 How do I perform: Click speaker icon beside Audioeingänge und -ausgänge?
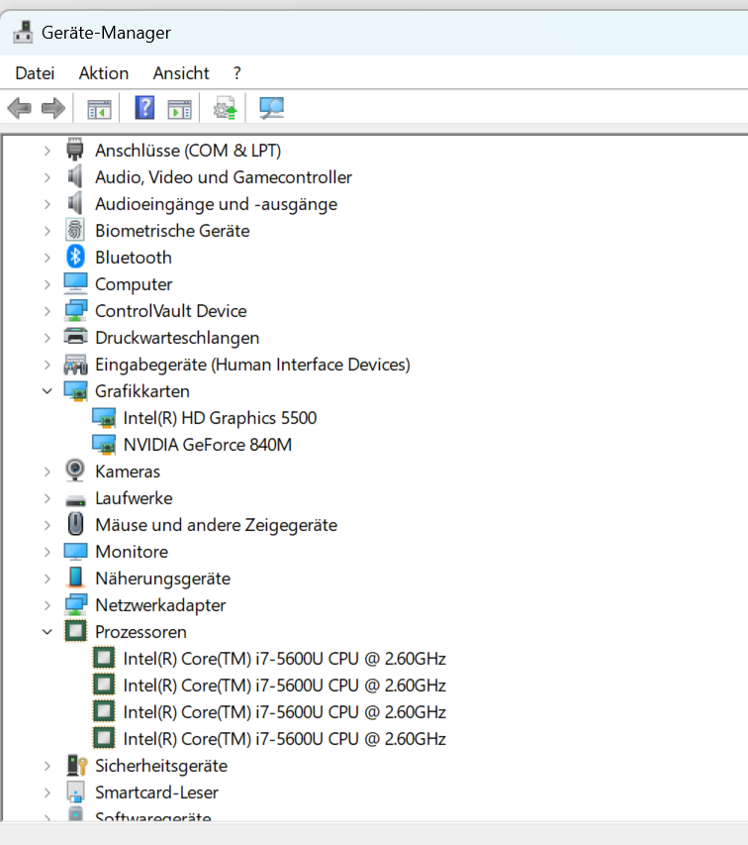click(x=75, y=203)
